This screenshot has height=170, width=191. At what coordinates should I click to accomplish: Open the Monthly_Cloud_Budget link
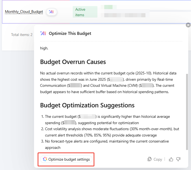[24, 12]
